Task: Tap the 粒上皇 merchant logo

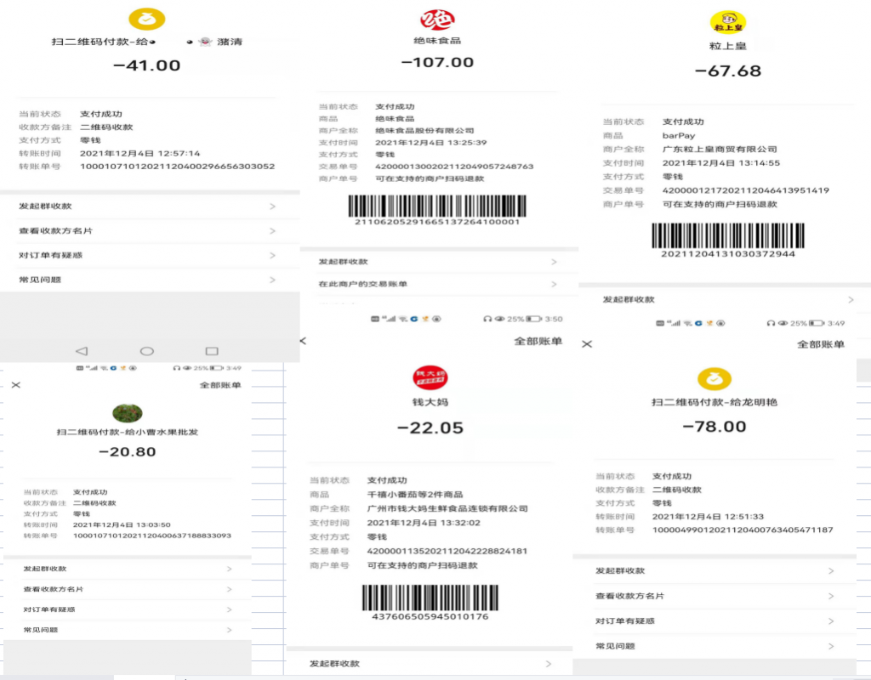Action: click(727, 22)
